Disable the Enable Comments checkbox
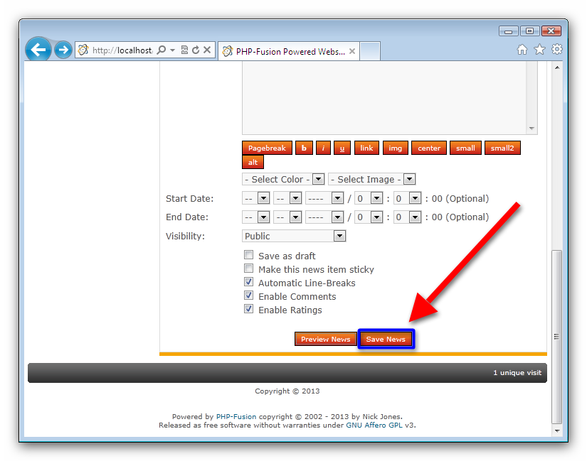The height and width of the screenshot is (461, 587). 248,295
